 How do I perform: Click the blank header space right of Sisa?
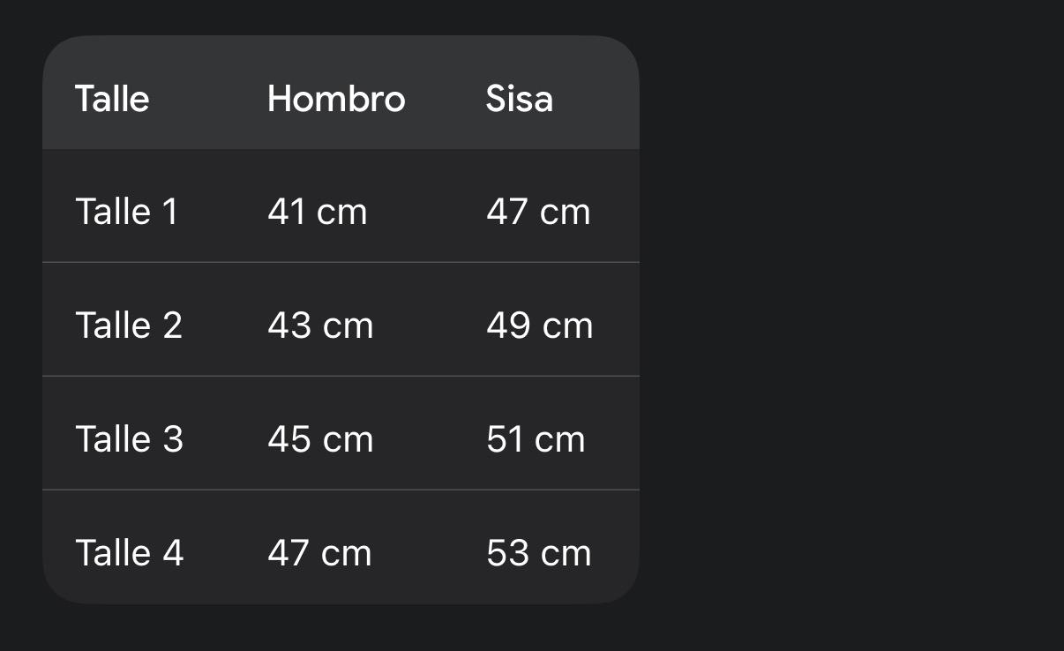point(600,98)
